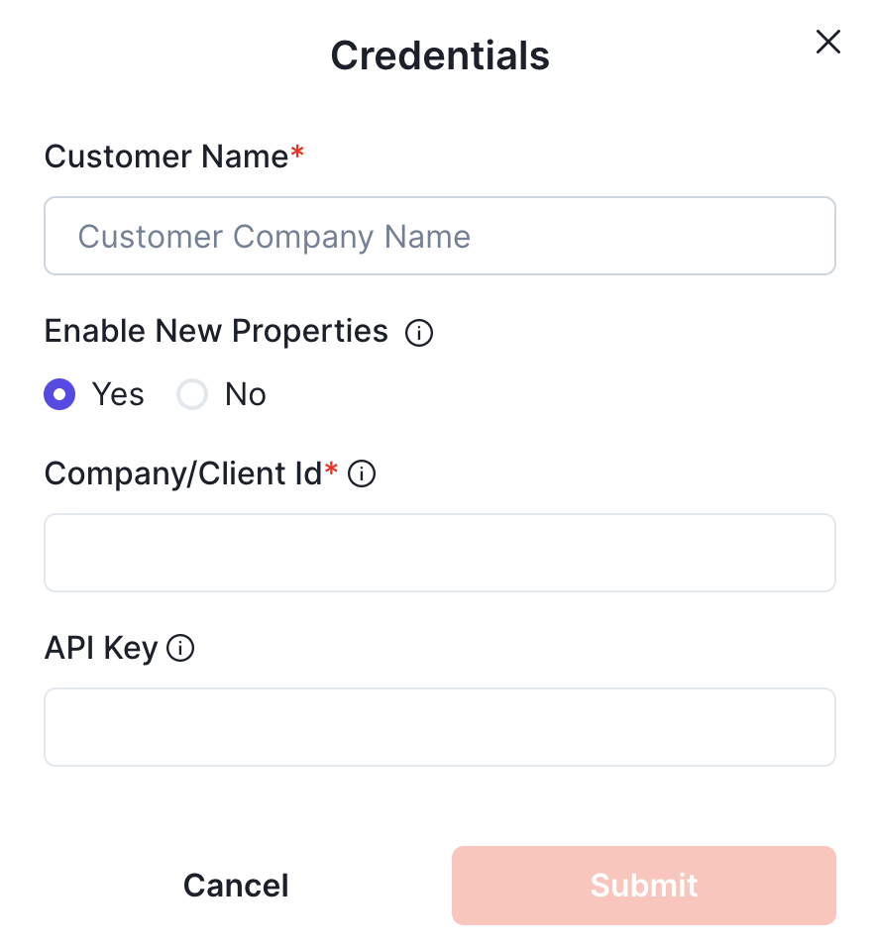This screenshot has width=874, height=947.
Task: Click red asterisk next to Customer Name
Action: click(x=297, y=154)
